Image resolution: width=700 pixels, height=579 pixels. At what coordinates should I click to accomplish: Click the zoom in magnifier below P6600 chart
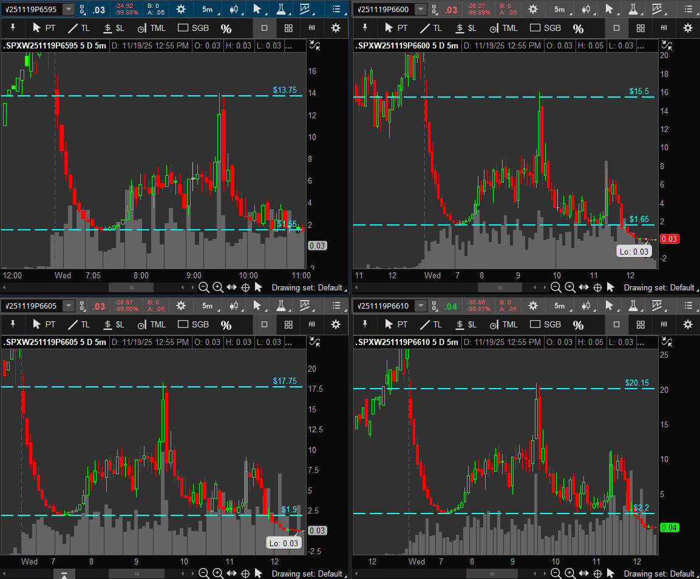(x=570, y=287)
